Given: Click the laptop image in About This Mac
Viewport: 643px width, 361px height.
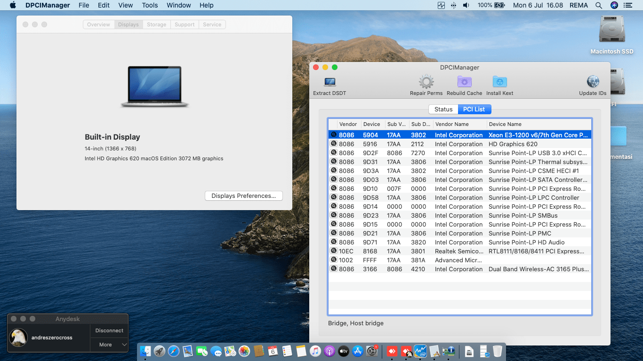Looking at the screenshot, I should pos(154,86).
